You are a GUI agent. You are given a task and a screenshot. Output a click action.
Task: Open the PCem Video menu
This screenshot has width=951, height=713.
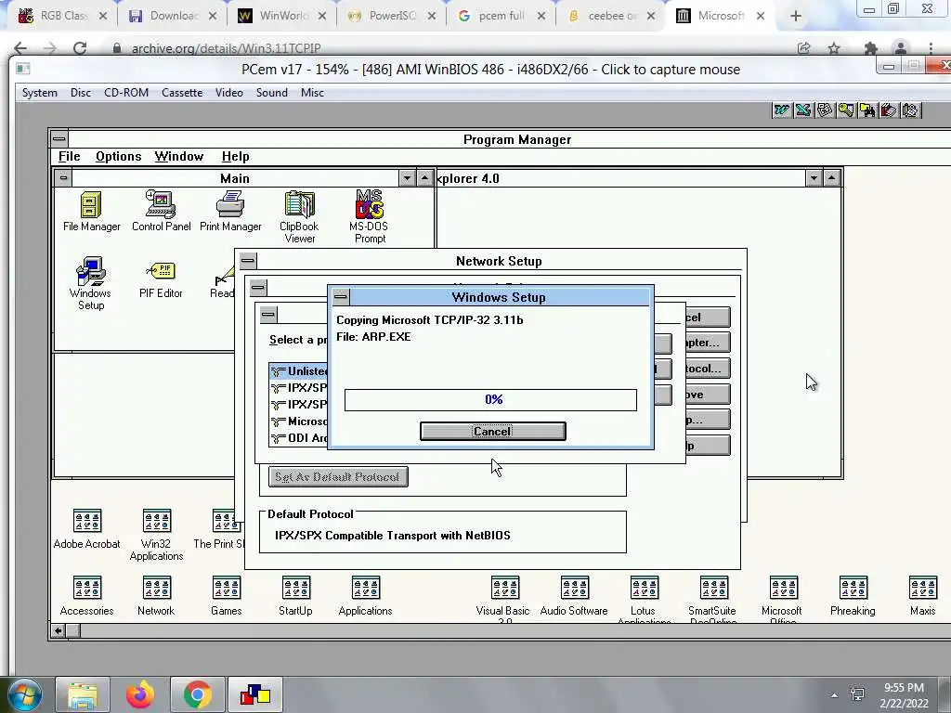pyautogui.click(x=229, y=93)
